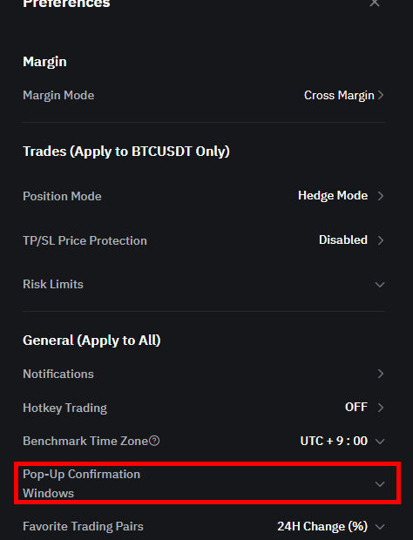Click the Risk Limits label
Viewport: 413px width, 540px height.
click(53, 285)
